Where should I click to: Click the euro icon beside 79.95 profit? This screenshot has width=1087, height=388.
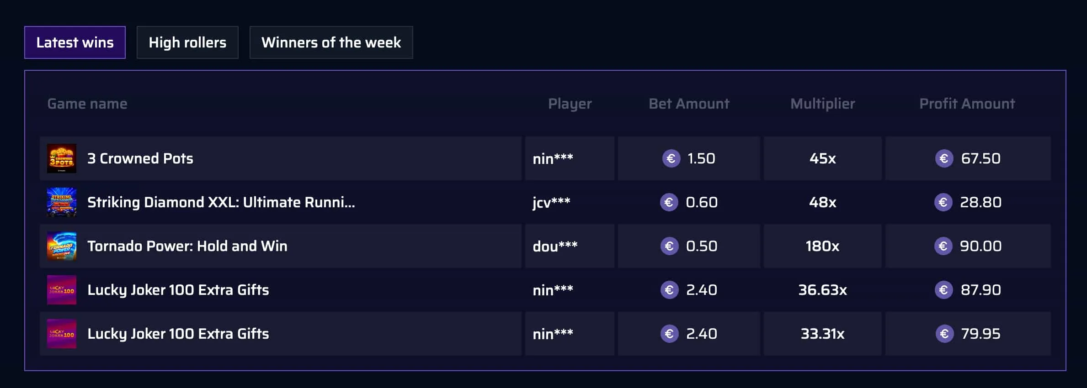944,334
